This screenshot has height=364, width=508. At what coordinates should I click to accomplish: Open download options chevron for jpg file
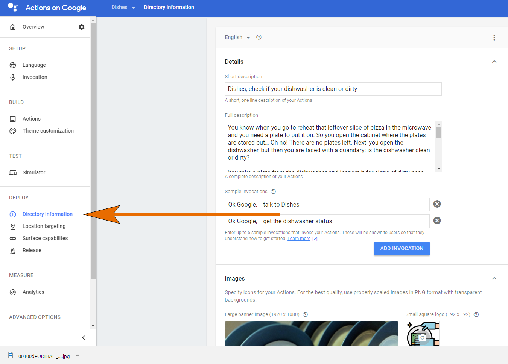point(78,355)
